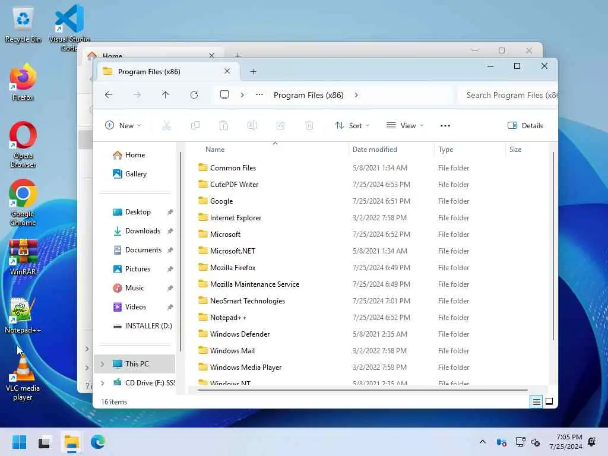Click the address bar ellipsis for hidden path
The height and width of the screenshot is (456, 608).
pos(259,94)
